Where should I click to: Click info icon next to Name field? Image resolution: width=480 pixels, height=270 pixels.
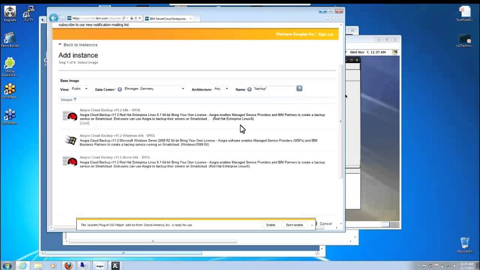click(249, 89)
